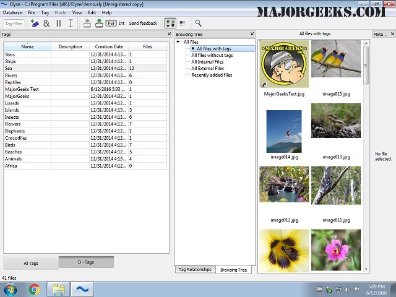Open the File menu

click(32, 12)
